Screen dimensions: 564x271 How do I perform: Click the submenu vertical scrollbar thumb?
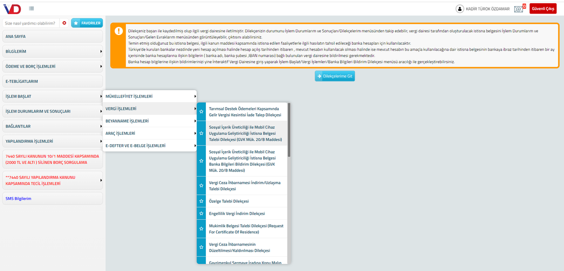[289, 130]
